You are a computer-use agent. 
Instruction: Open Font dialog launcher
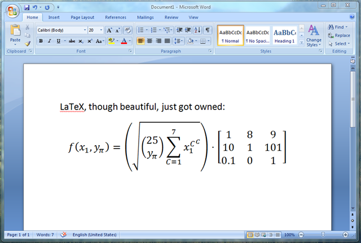[130, 51]
